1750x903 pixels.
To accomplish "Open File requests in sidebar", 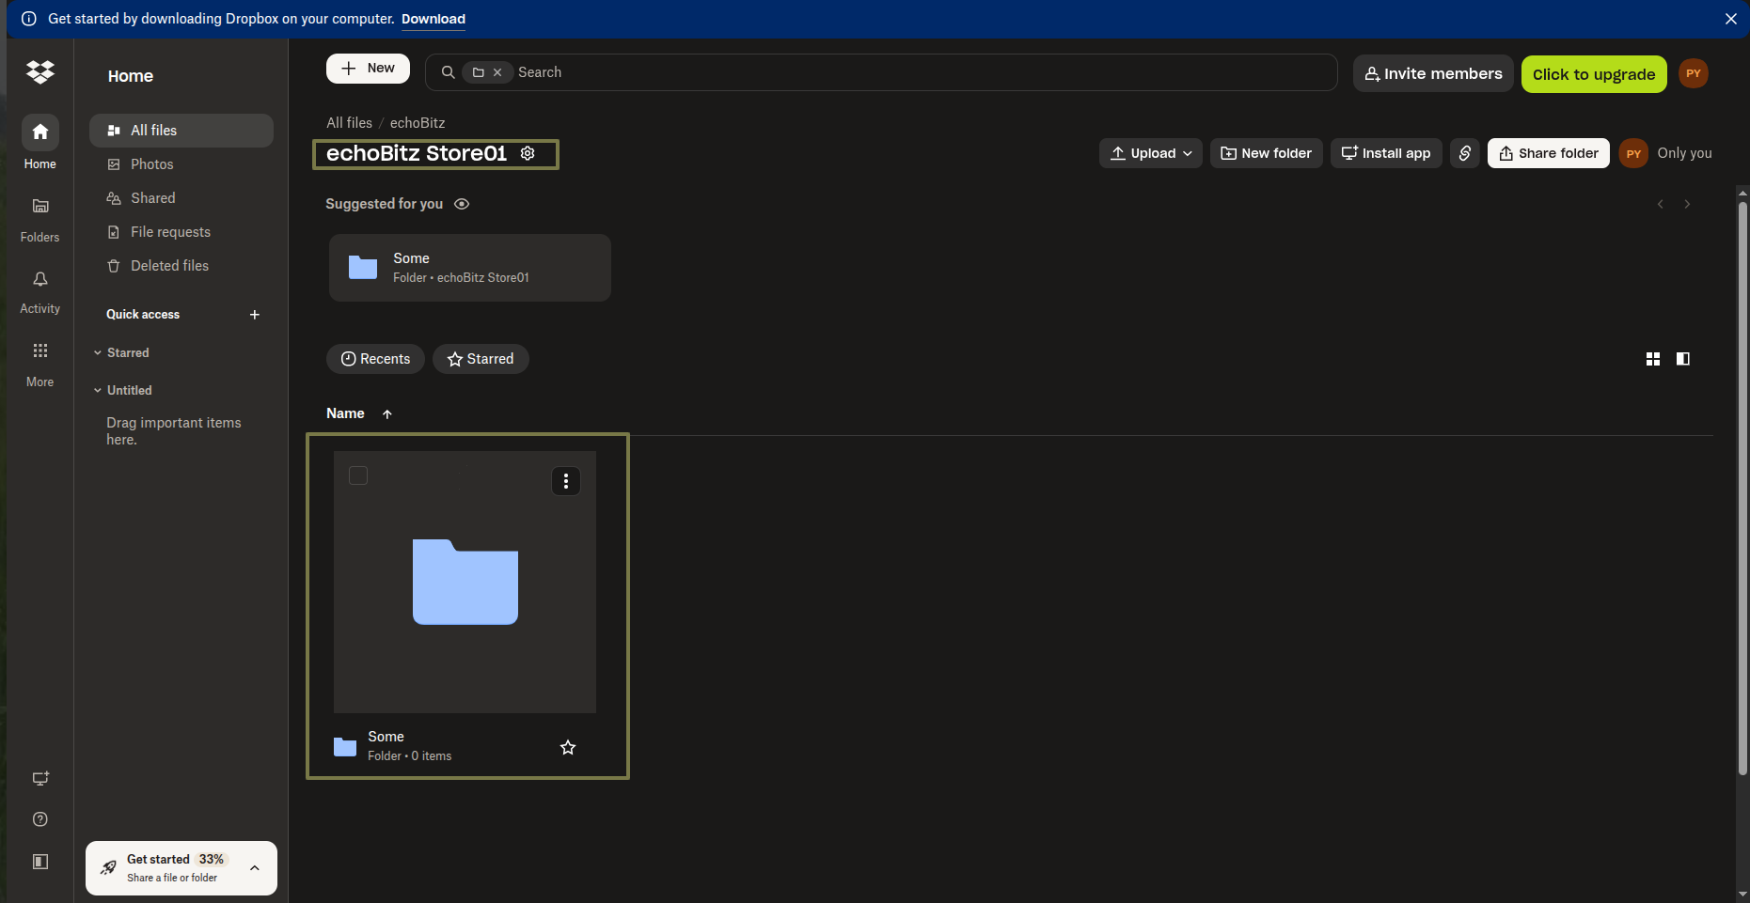I will [181, 232].
